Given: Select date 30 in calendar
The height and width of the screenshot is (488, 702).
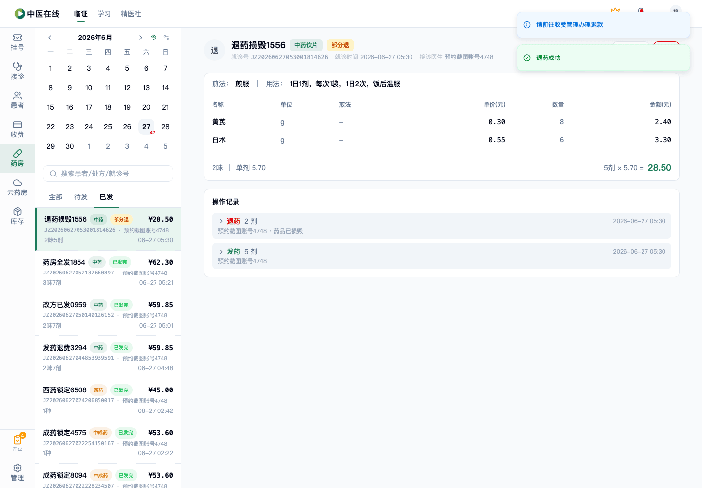Looking at the screenshot, I should (x=70, y=146).
